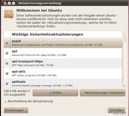Click the '156.6 MB werden h' text
Image resolution: width=129 pixels, height=116 pixels.
tap(17, 91)
